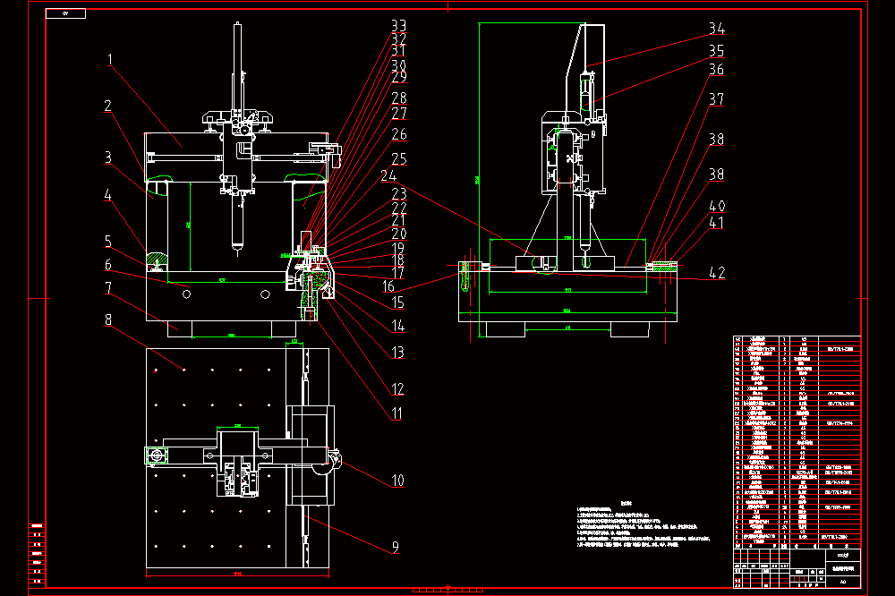Select callout label 11
895x596 pixels.
[397, 413]
